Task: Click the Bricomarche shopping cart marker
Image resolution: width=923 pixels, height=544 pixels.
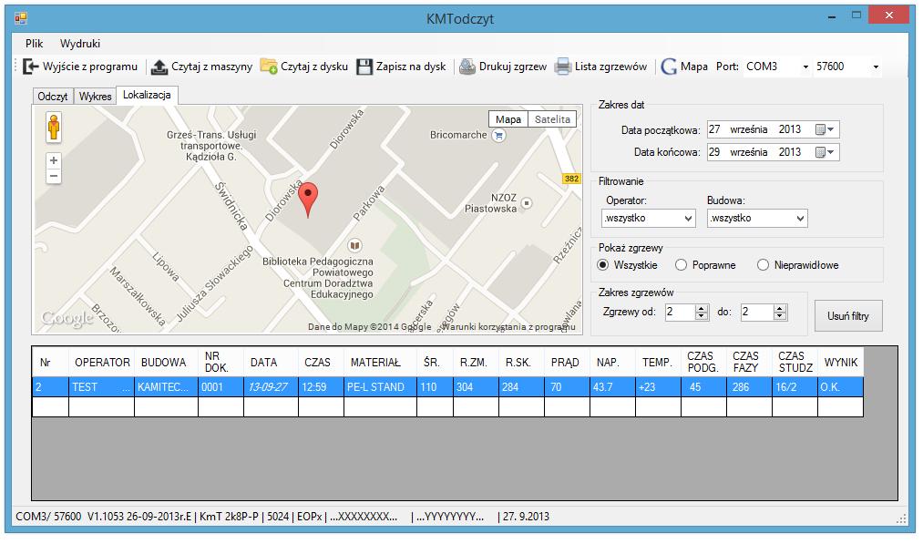Action: pyautogui.click(x=499, y=136)
